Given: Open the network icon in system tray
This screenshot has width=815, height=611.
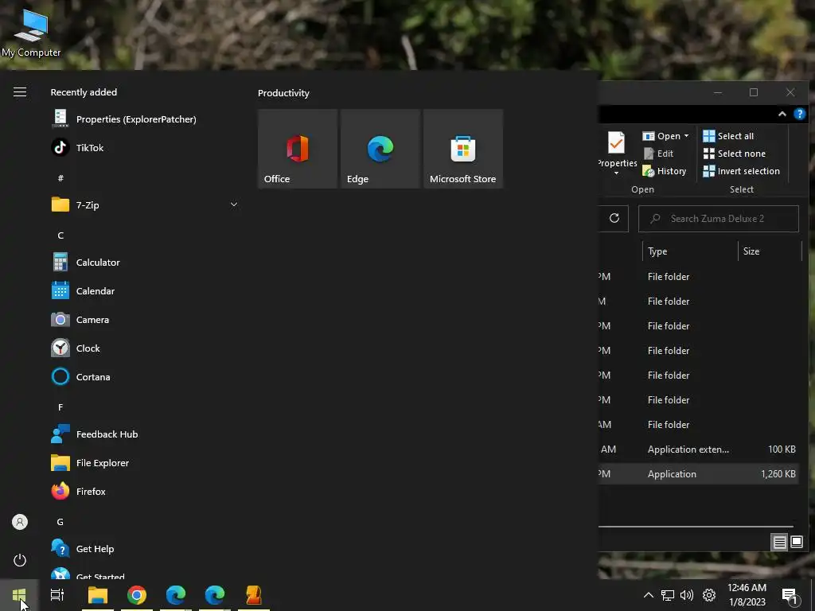Looking at the screenshot, I should coord(668,595).
